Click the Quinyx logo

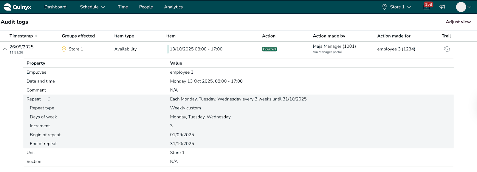17,7
